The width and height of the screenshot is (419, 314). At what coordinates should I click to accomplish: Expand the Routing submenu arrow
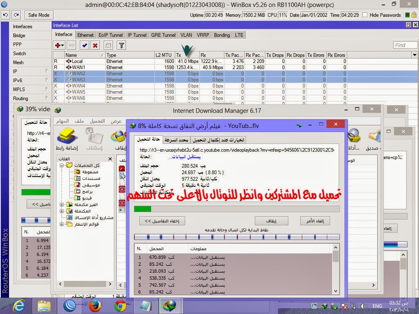(x=47, y=98)
